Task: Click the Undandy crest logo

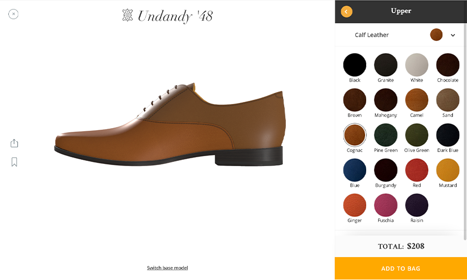Action: click(x=127, y=16)
